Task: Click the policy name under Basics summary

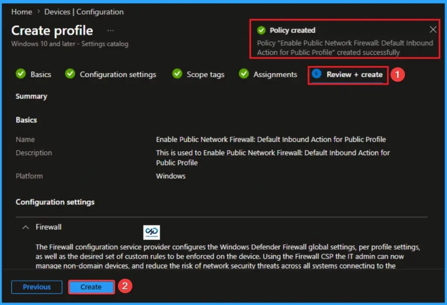Action: pos(272,139)
